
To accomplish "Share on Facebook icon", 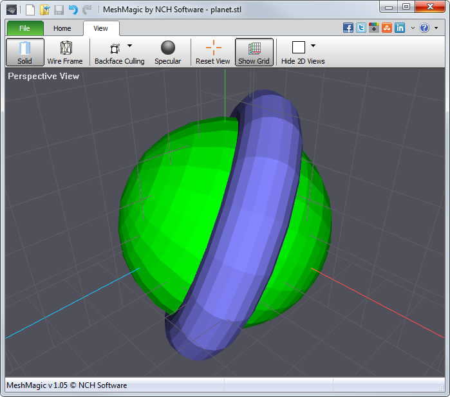I will pos(348,28).
